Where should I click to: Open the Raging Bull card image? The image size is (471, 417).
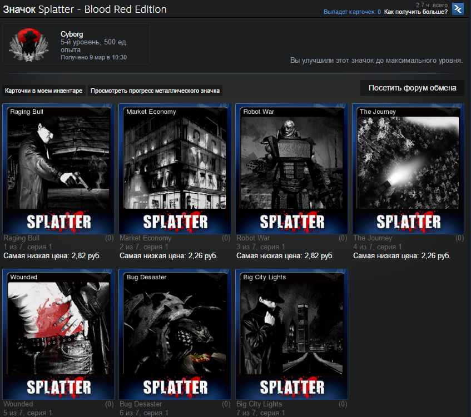coord(58,169)
